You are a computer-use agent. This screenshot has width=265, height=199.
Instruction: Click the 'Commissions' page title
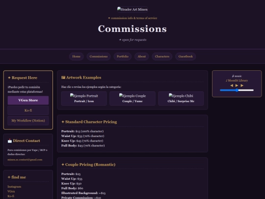(x=132, y=29)
